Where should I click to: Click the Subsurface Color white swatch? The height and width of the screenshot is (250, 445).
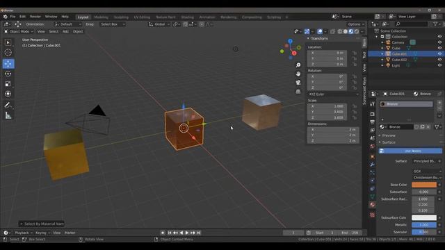[x=424, y=217]
